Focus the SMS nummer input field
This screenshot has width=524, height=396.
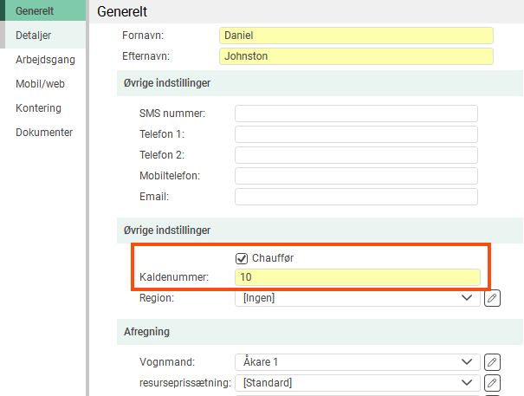pyautogui.click(x=356, y=114)
